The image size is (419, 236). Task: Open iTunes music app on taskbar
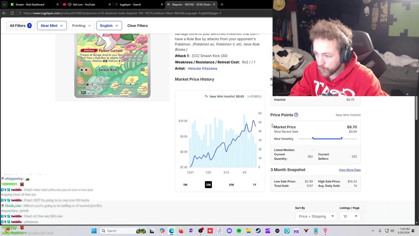pos(220,231)
